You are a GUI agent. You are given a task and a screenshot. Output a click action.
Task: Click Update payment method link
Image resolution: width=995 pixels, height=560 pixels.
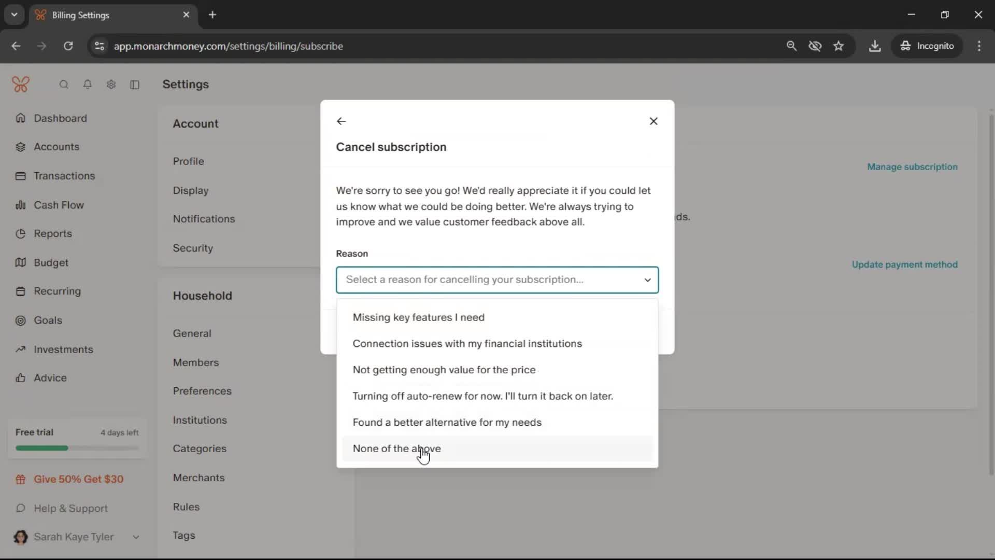coord(904,264)
